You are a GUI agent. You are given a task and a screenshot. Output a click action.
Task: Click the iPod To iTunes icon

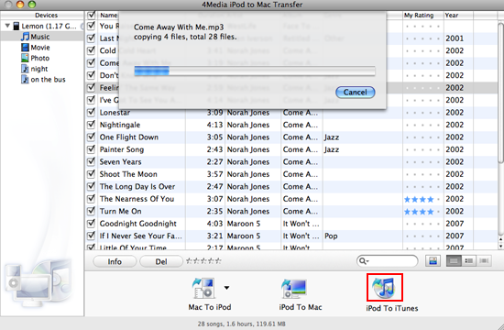(x=385, y=287)
